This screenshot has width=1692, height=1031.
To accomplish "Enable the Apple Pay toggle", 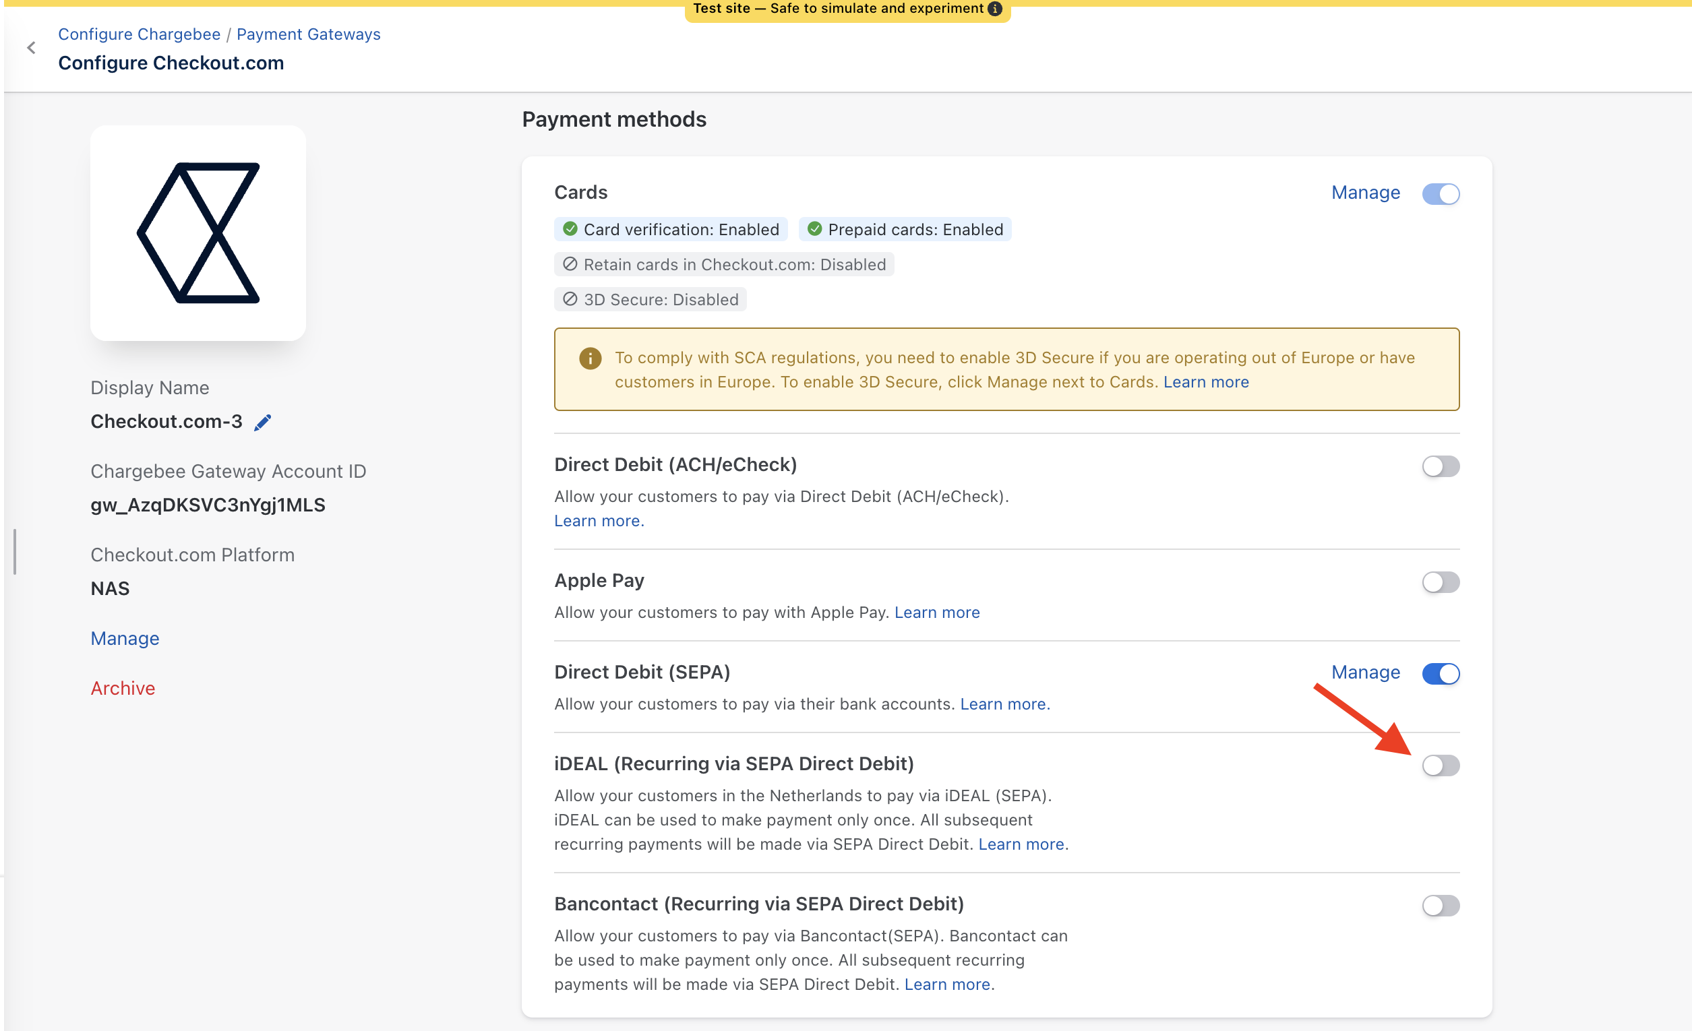I will [x=1440, y=582].
